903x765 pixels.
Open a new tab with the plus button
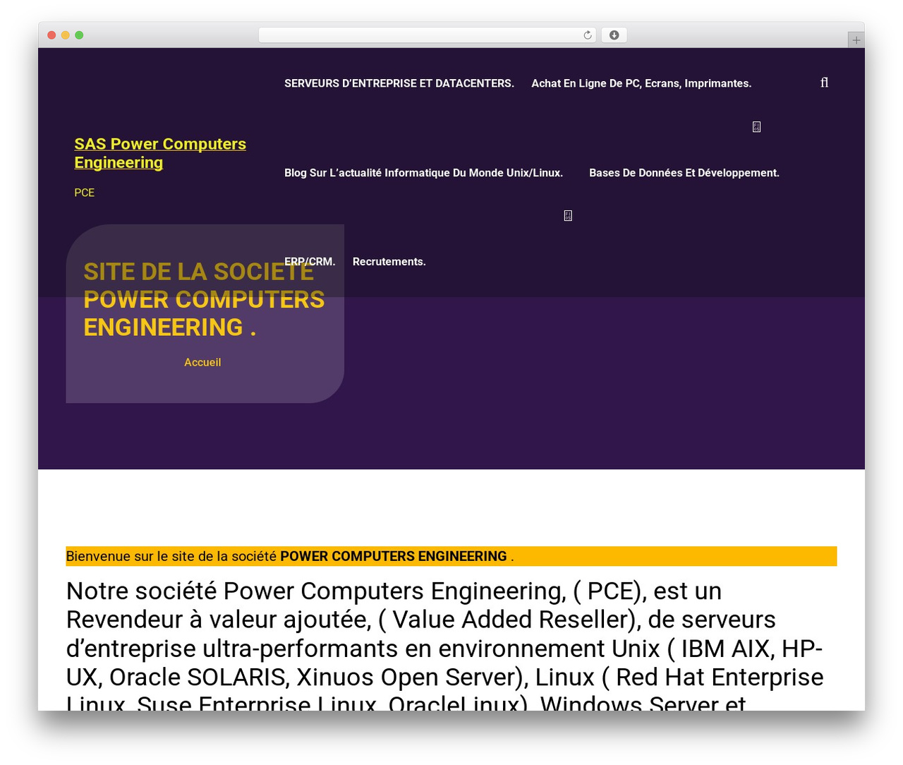pos(856,40)
